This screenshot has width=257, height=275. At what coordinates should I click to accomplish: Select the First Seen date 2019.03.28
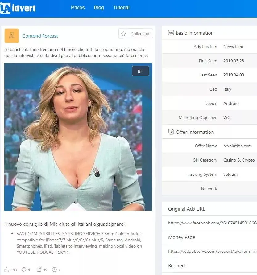234,61
